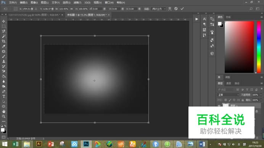The image size is (264, 148).
Task: Switch to the Paths tab
Action: point(237,83)
